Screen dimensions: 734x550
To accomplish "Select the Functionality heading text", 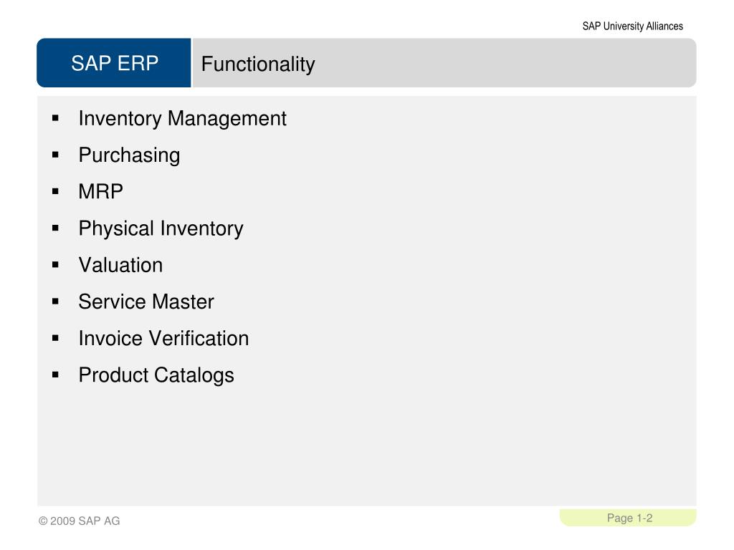I will [x=258, y=64].
